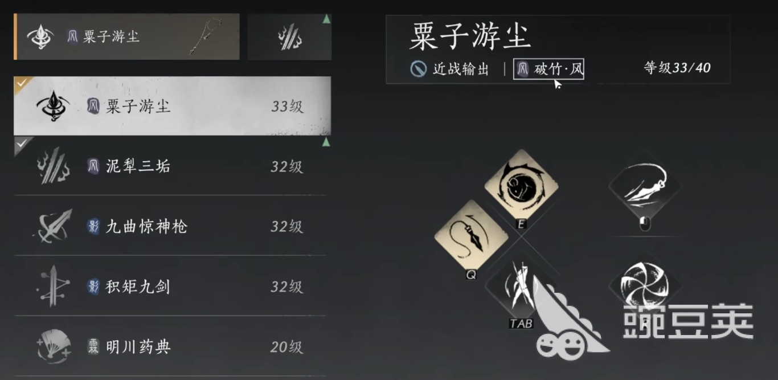This screenshot has height=380, width=778.
Task: Open the secondary weapon claw slot tab
Action: click(289, 37)
